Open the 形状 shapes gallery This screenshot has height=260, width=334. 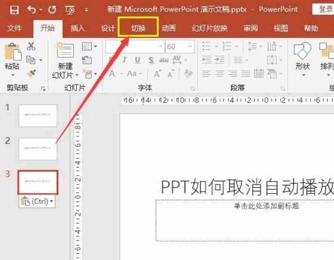[x=303, y=59]
